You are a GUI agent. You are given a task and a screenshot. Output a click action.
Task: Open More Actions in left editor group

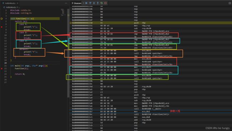point(66,3)
